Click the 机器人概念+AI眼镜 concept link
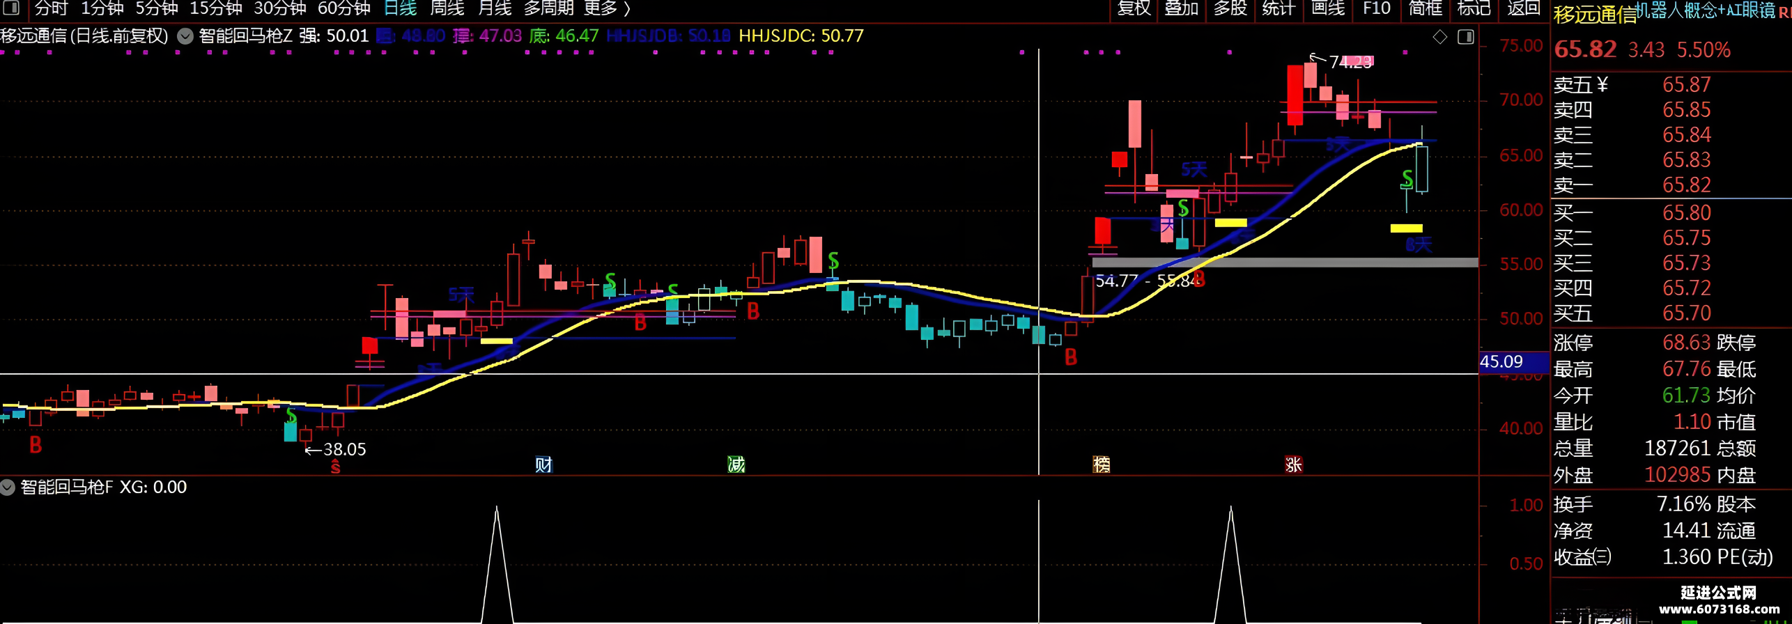 1704,10
